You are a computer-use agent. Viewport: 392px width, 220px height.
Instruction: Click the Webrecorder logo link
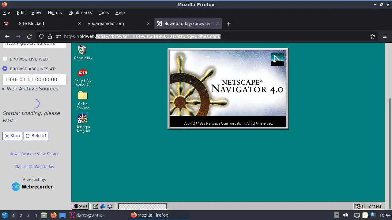[x=32, y=187]
